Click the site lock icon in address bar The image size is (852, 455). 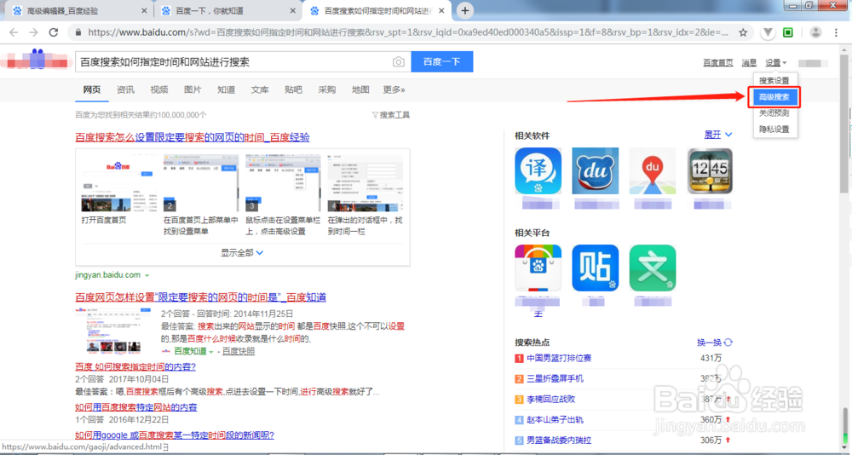click(78, 32)
